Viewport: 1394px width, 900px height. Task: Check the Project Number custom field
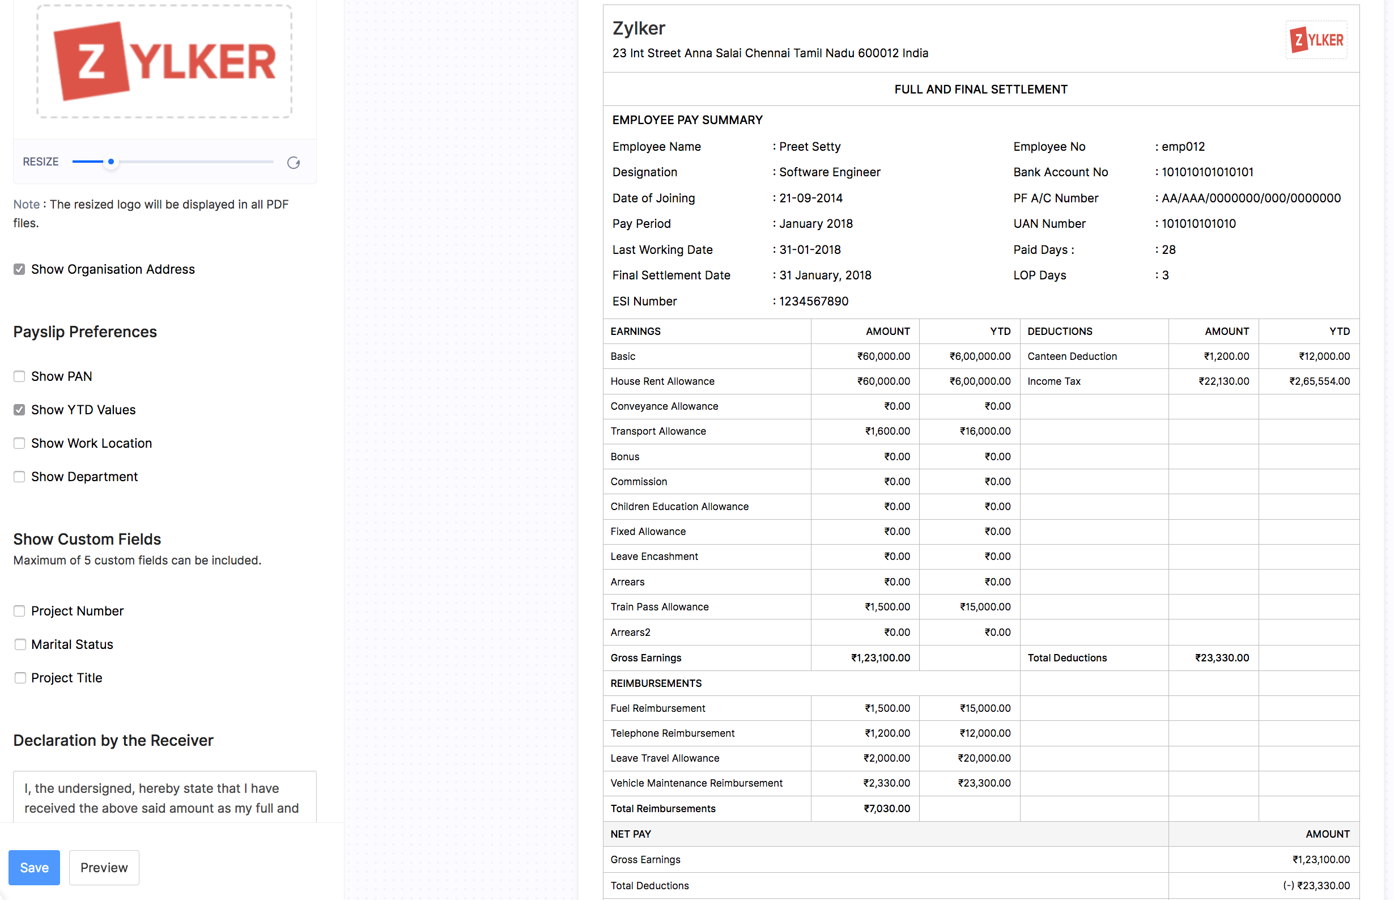pos(19,611)
